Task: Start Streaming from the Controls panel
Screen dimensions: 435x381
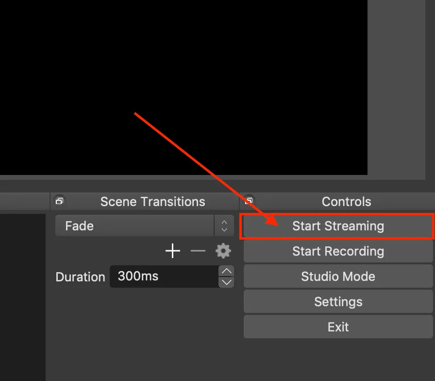Action: tap(337, 226)
